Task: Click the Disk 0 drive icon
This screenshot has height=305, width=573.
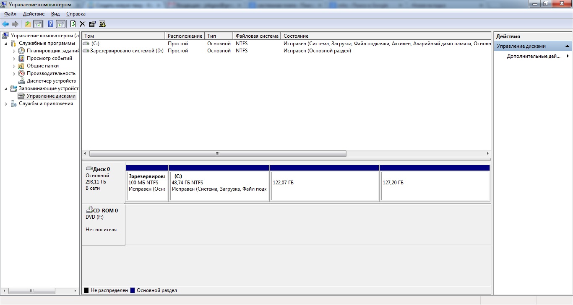Action: 89,169
